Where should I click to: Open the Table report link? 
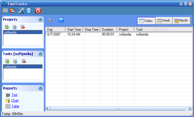pyautogui.click(x=15, y=106)
